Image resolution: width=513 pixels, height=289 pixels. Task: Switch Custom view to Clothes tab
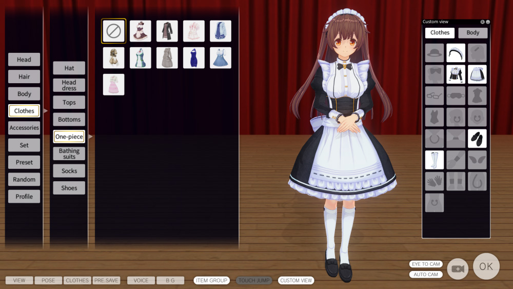[x=440, y=33]
